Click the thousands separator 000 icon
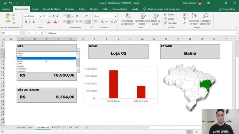Screen dimensions: 239x134 pyautogui.click(x=106, y=22)
